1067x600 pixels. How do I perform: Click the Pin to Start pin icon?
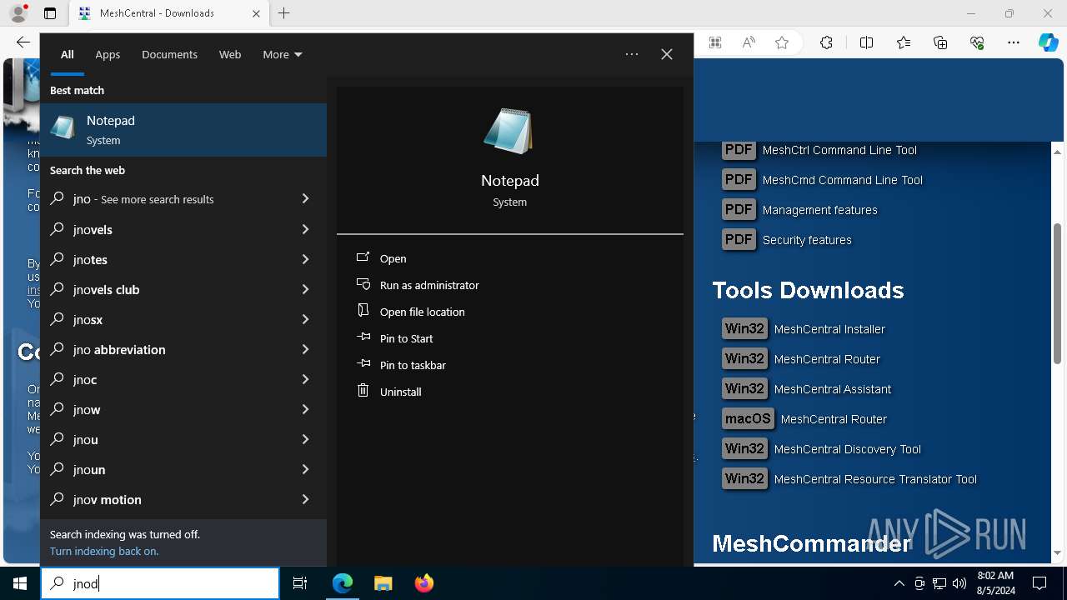click(x=363, y=337)
